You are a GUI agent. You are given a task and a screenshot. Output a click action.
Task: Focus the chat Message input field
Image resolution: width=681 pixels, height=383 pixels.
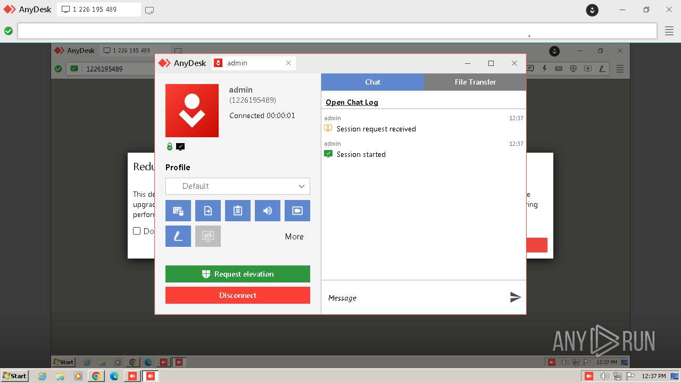tap(415, 298)
